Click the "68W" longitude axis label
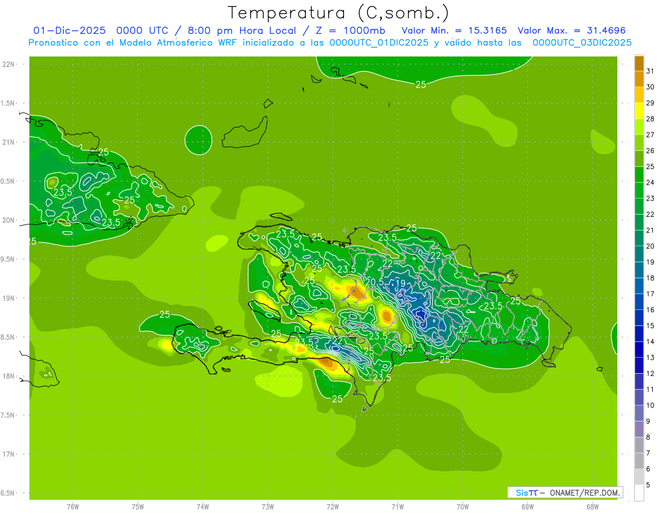Image resolution: width=665 pixels, height=514 pixels. pos(592,507)
